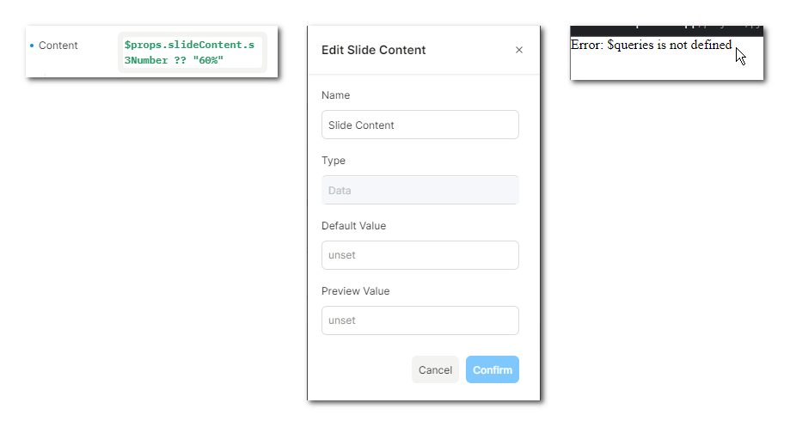Click the Preview Value label

click(355, 291)
